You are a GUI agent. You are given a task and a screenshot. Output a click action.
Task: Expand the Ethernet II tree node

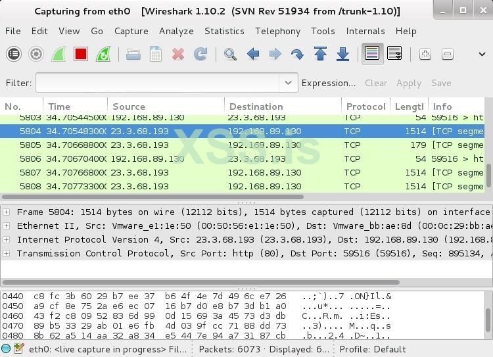click(7, 226)
